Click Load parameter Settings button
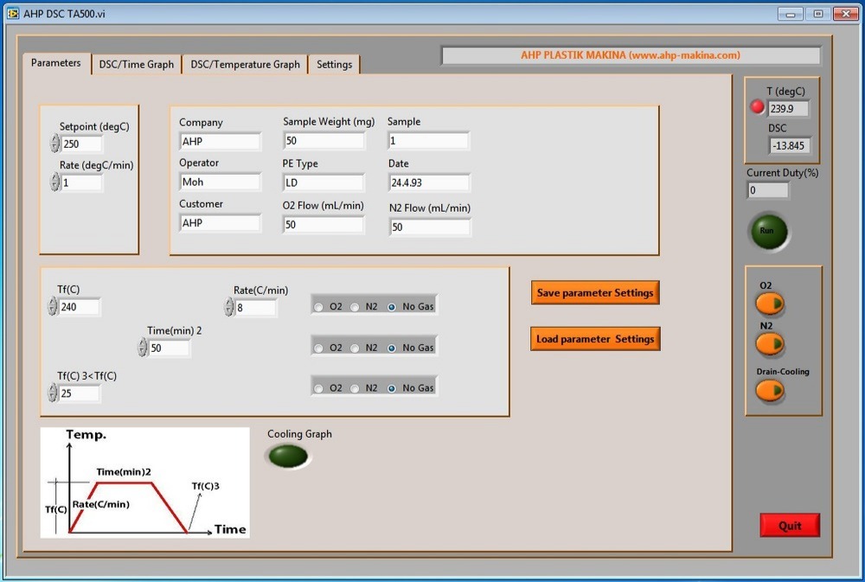This screenshot has width=865, height=582. point(595,339)
